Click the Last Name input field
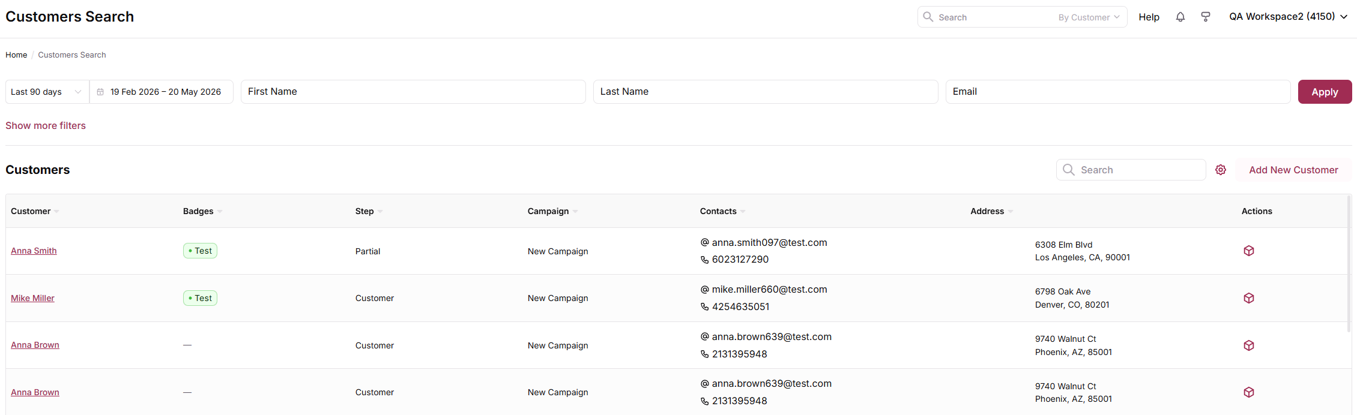Screen dimensions: 1357x415 tap(766, 92)
